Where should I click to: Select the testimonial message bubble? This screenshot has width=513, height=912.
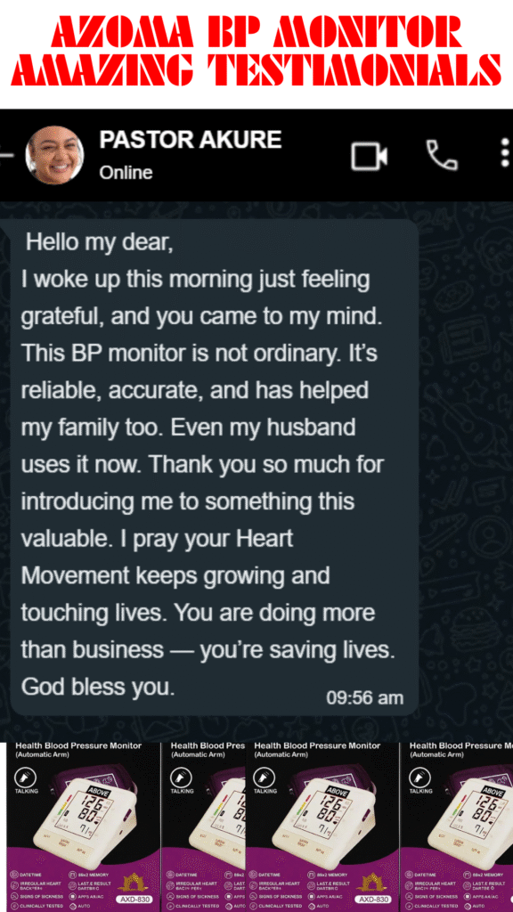pyautogui.click(x=214, y=468)
